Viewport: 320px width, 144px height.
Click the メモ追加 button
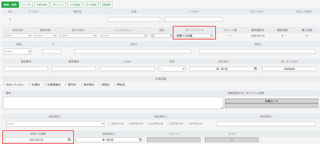75,5
